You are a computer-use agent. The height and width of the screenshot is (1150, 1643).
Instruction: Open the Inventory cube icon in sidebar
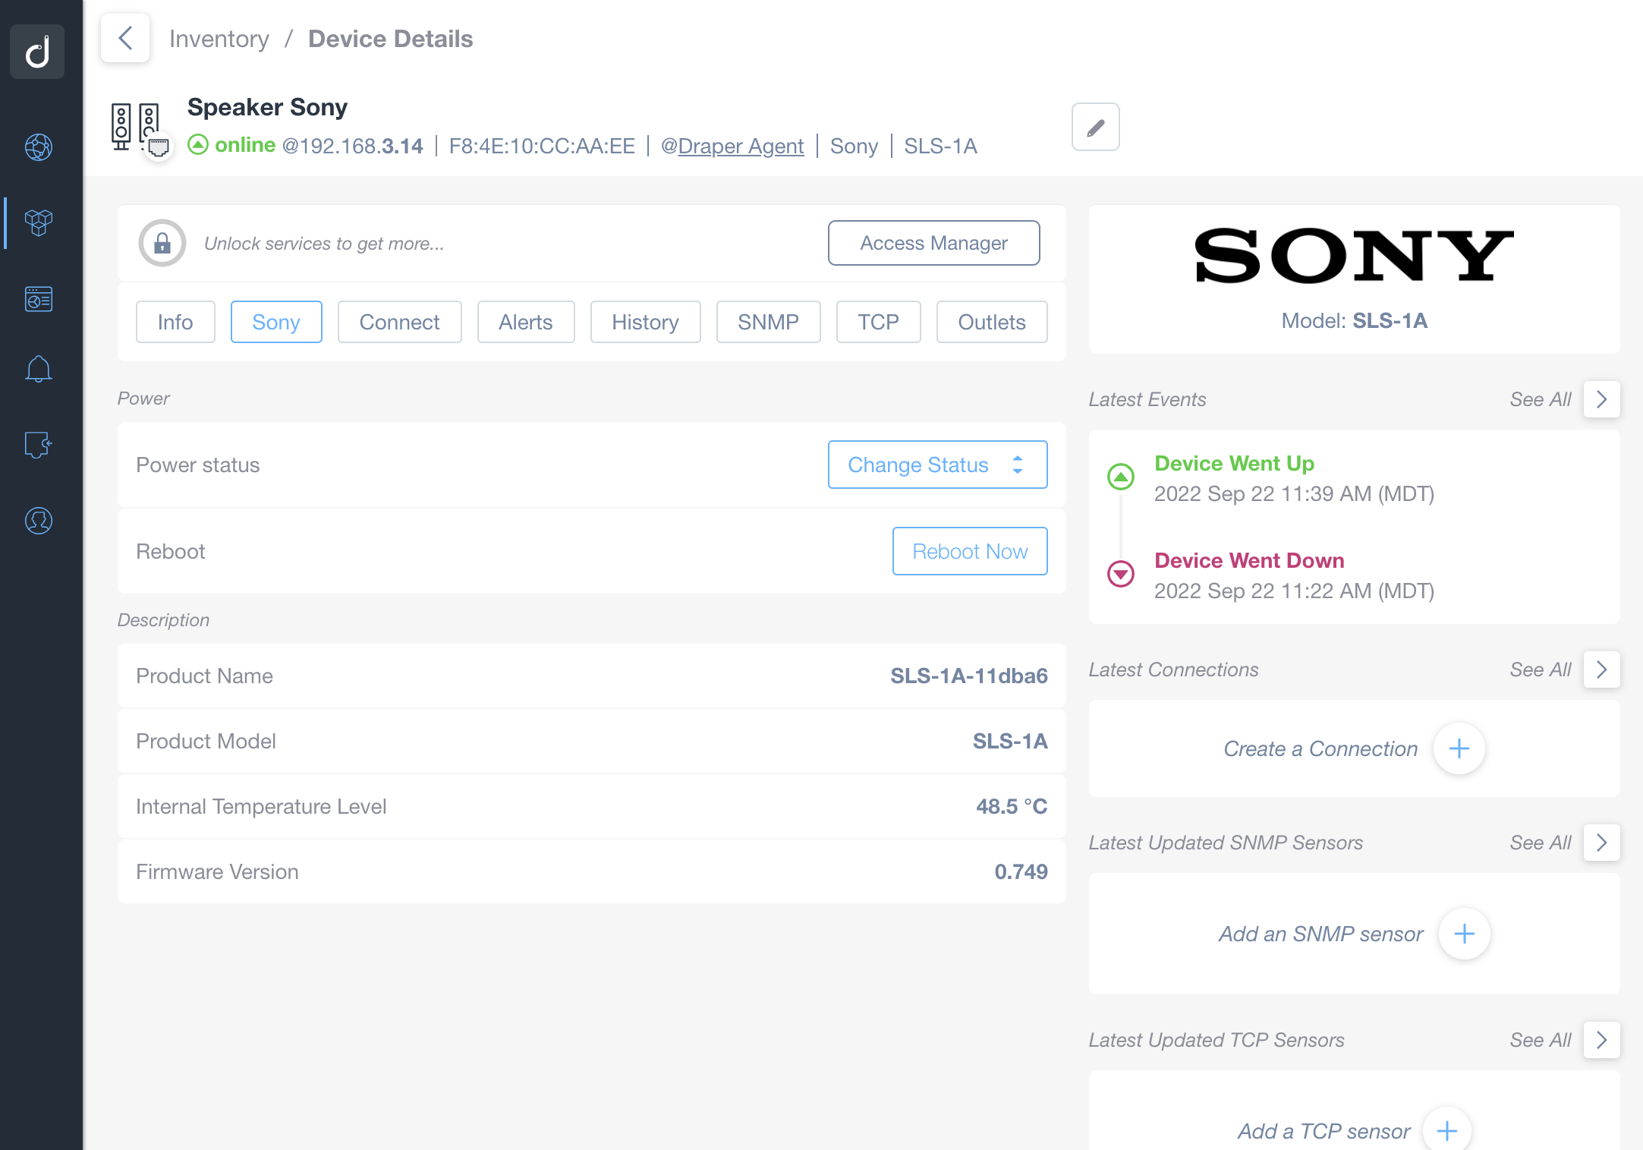point(39,222)
